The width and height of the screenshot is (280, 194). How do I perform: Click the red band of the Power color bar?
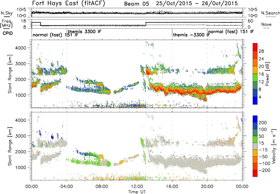tap(255, 47)
